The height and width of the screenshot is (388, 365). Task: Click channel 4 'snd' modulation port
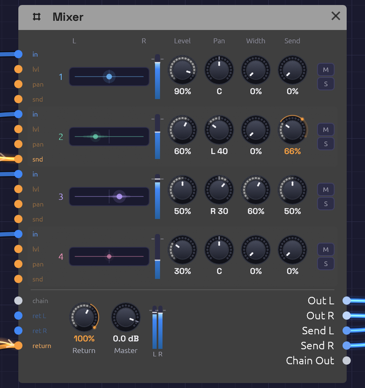(18, 279)
